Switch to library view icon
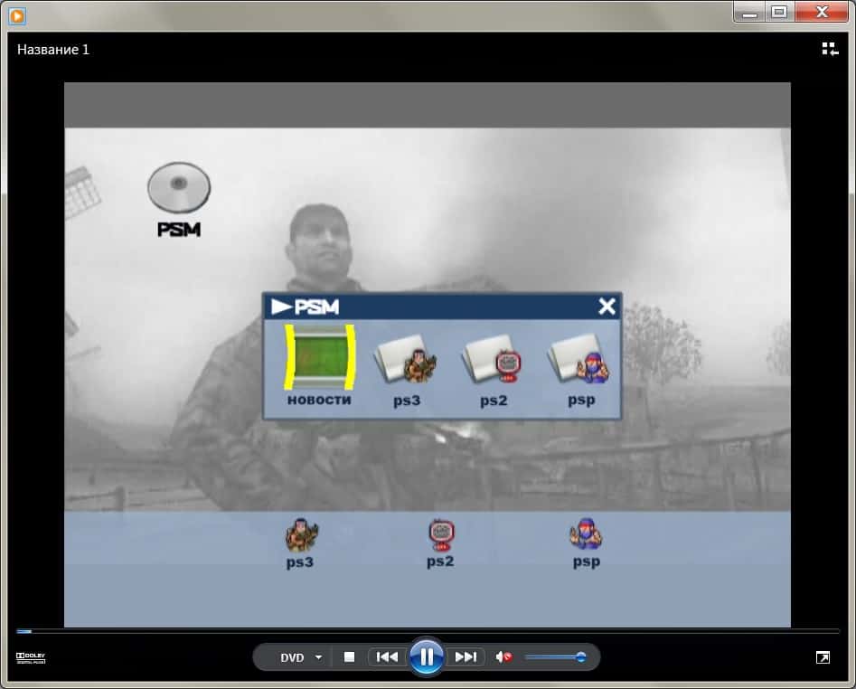The width and height of the screenshot is (856, 689). [x=831, y=49]
